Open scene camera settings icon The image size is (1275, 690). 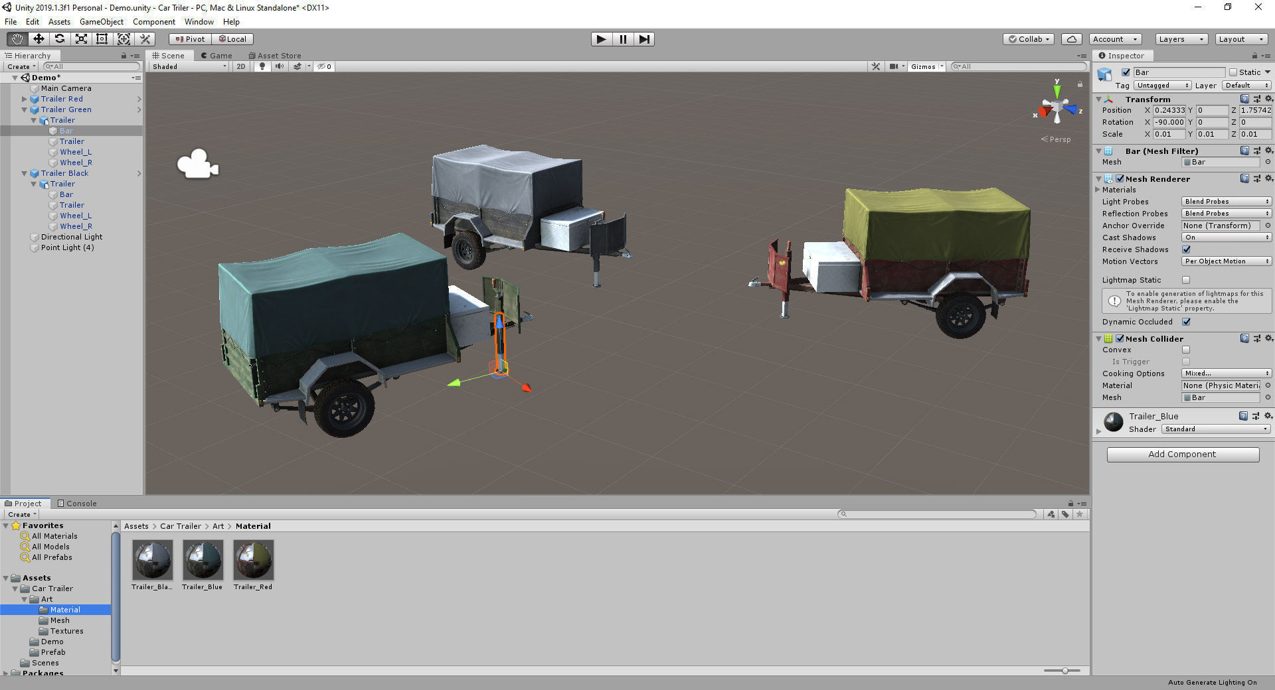[894, 66]
